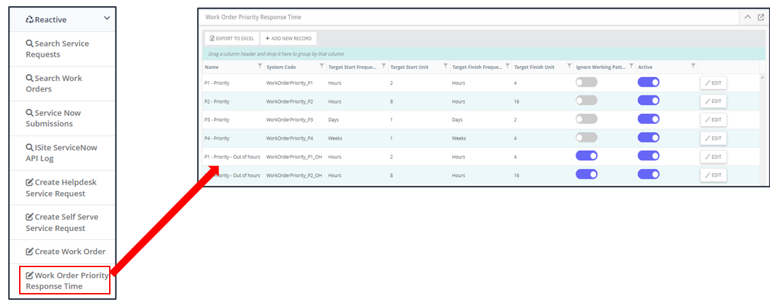Filter the Active column

tap(693, 65)
